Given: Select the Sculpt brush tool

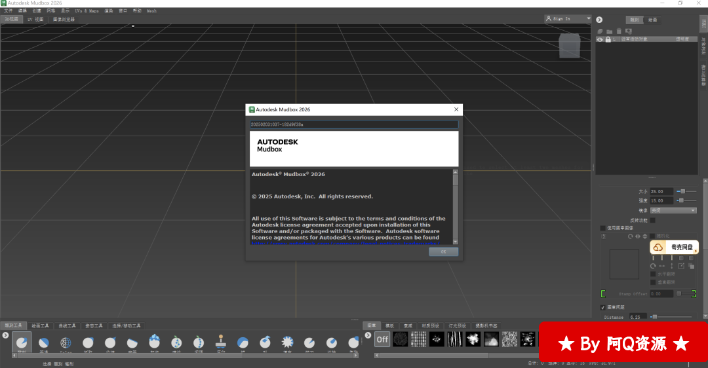Looking at the screenshot, I should point(22,342).
